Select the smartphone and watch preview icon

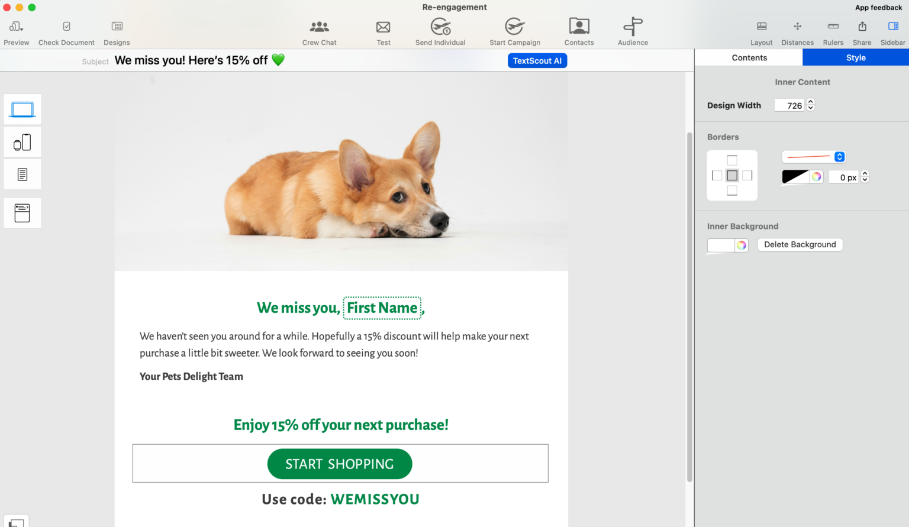pos(22,142)
